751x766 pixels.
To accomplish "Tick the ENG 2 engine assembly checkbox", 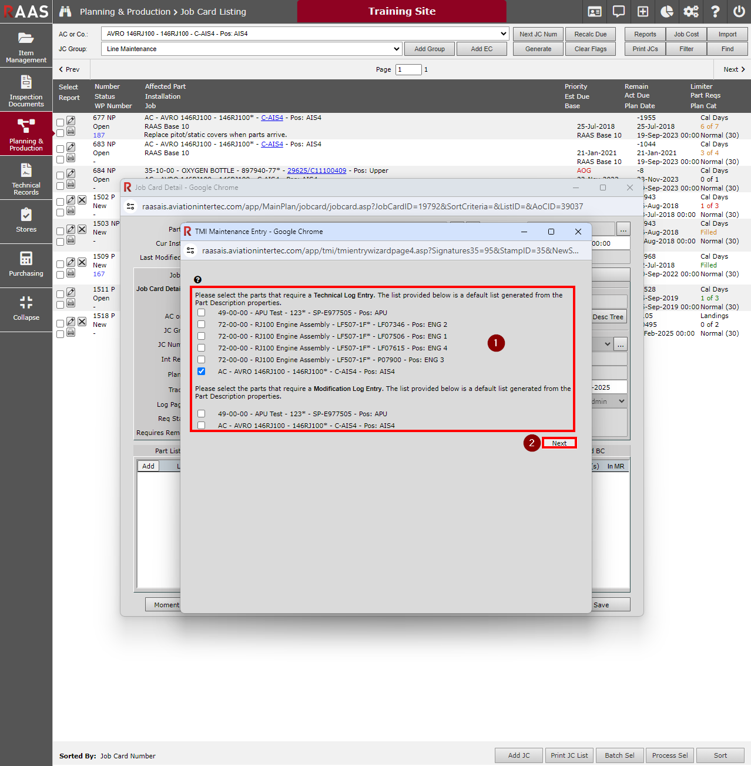I will (202, 325).
